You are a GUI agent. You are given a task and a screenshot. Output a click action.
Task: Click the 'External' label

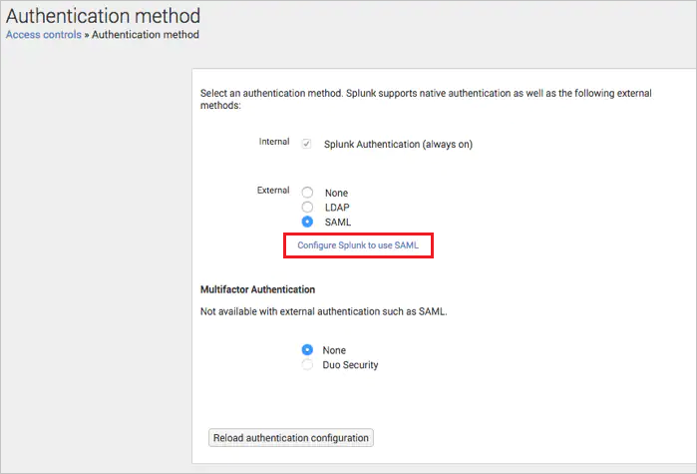click(273, 191)
